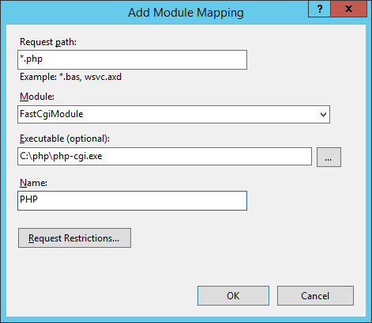Click the Executable path input field

click(164, 157)
